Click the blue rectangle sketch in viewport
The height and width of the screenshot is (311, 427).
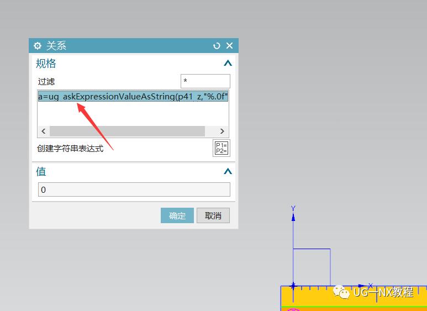tap(312, 267)
